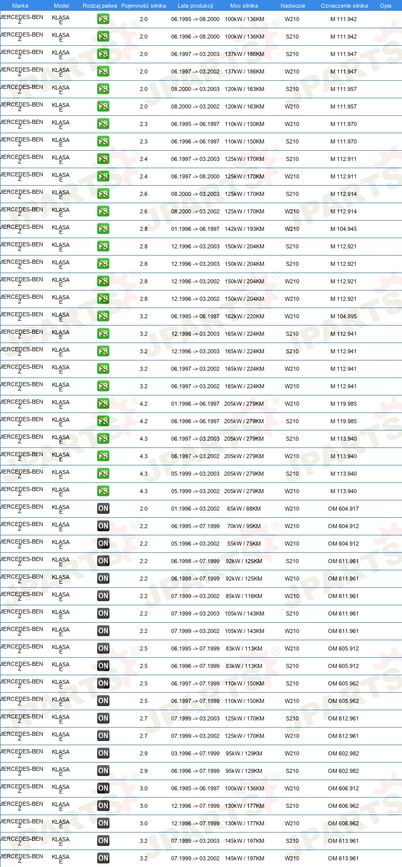Select power value 70kW / 95KM
402x867 pixels.
click(x=244, y=526)
